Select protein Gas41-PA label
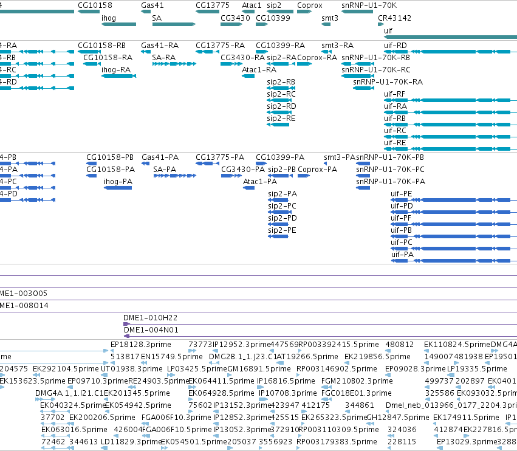Viewport: 517px width, 451px height. tap(160, 157)
